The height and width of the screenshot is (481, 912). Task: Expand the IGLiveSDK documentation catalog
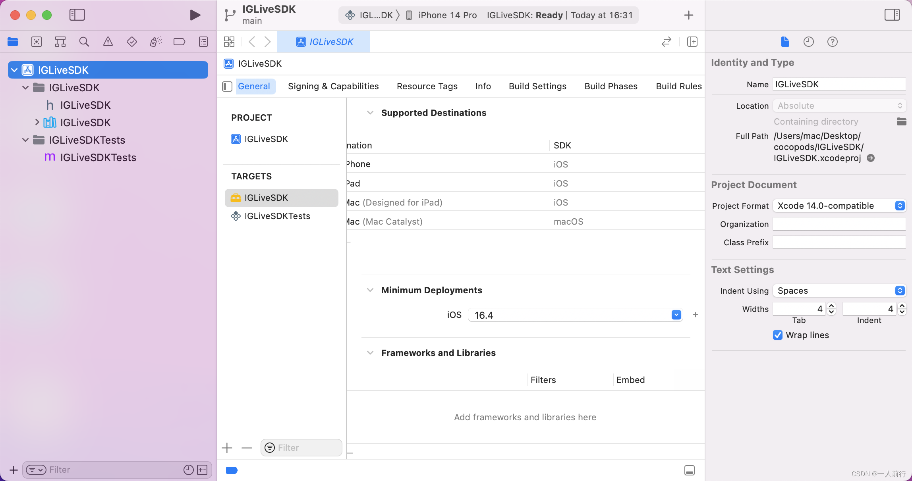[x=37, y=122]
